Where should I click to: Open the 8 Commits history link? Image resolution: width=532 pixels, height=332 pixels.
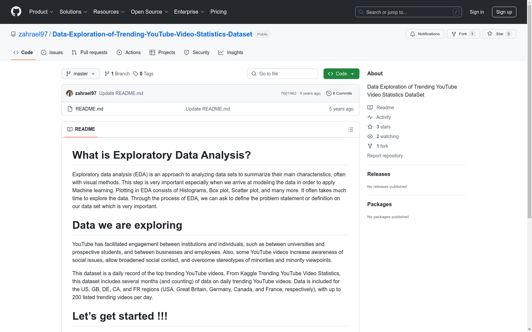coord(339,93)
